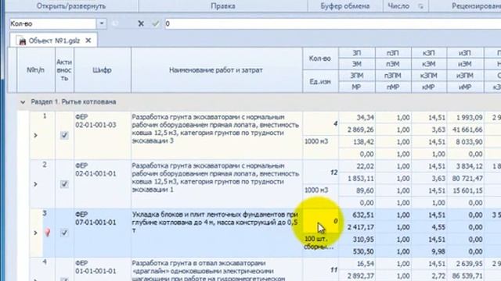Toggle activity checkbox for row 2
Screen dimensions: 501x281
point(64,184)
